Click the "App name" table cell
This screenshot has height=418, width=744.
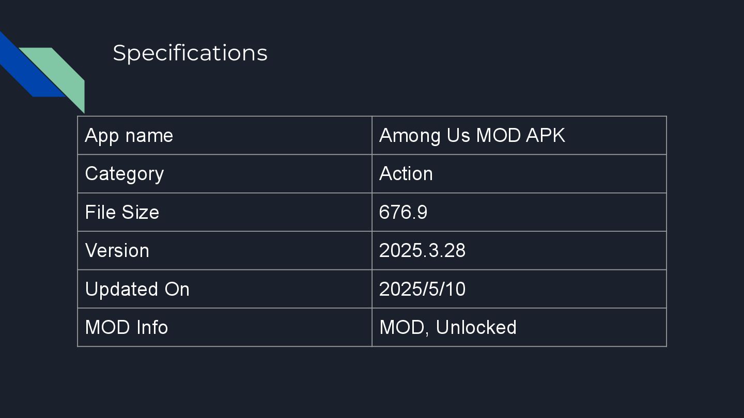(129, 136)
